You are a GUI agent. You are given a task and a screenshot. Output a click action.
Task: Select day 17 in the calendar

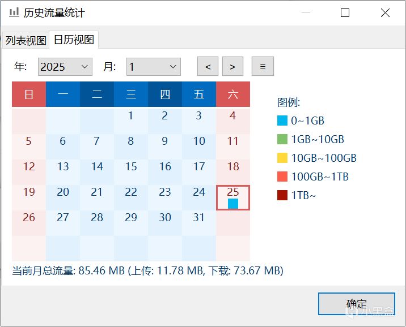[x=199, y=172]
